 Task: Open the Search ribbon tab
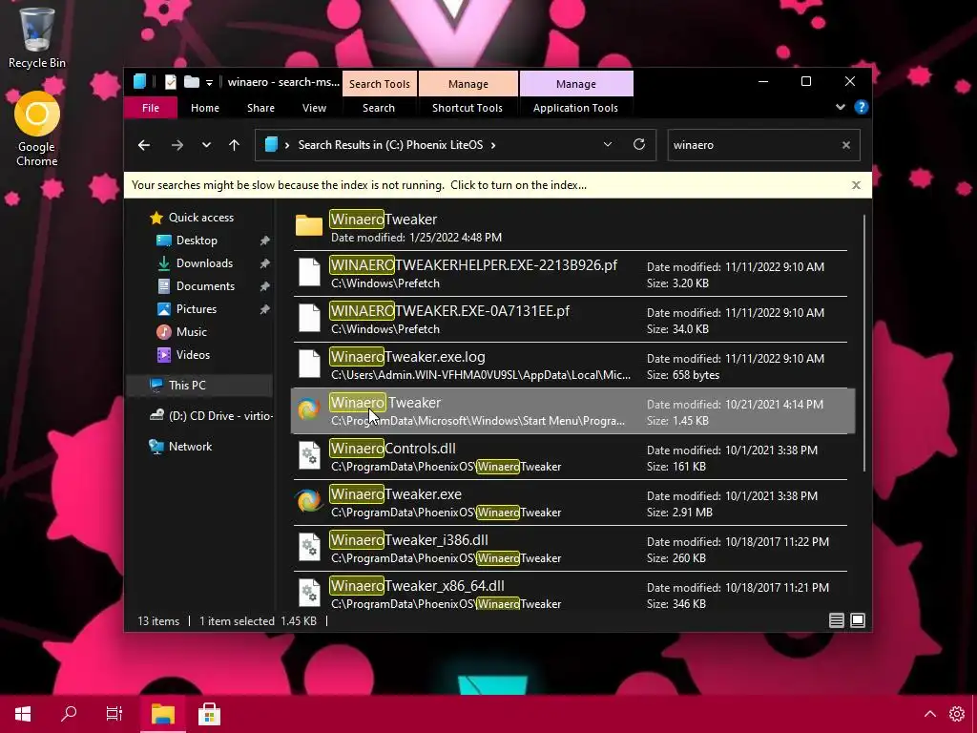[379, 108]
